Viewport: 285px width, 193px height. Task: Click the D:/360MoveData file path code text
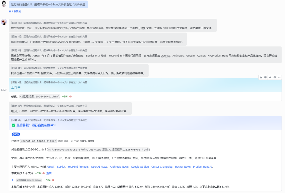(x=98, y=149)
